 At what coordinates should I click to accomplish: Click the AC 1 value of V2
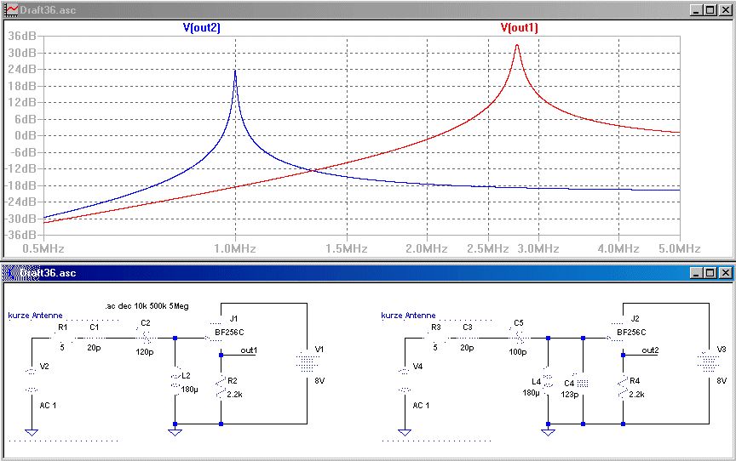pyautogui.click(x=48, y=405)
